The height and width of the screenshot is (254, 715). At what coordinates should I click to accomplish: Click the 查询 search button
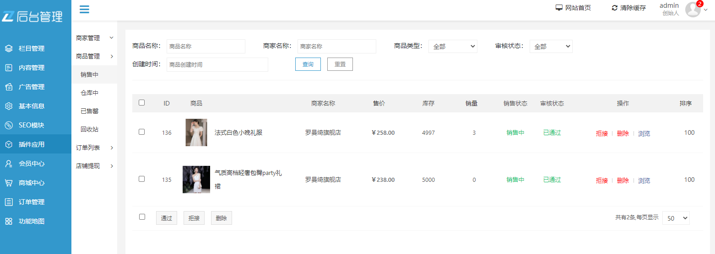point(308,64)
